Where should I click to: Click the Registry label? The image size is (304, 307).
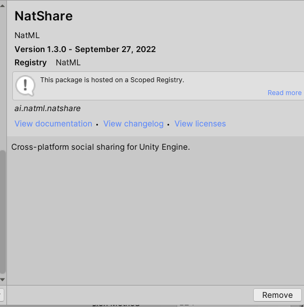click(x=31, y=63)
